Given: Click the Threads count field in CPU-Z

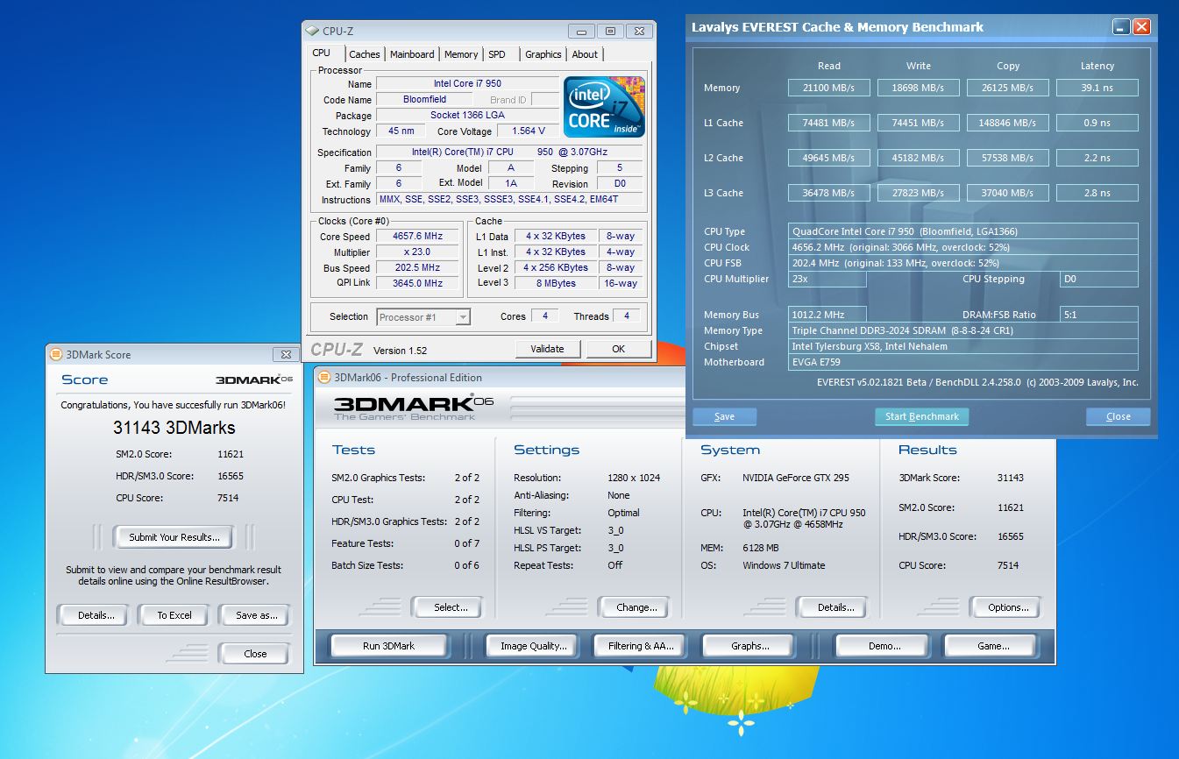Looking at the screenshot, I should point(626,316).
